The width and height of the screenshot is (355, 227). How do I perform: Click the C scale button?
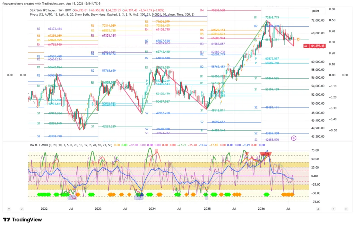[346, 209]
